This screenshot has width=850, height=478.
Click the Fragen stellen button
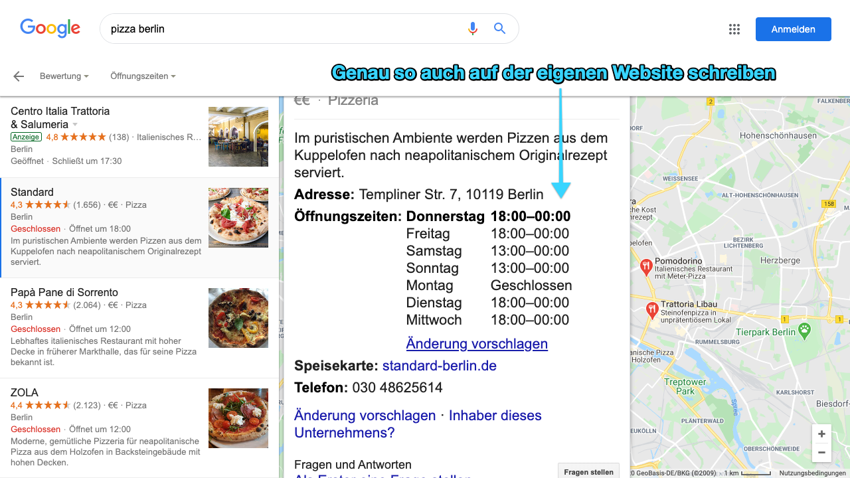(588, 471)
